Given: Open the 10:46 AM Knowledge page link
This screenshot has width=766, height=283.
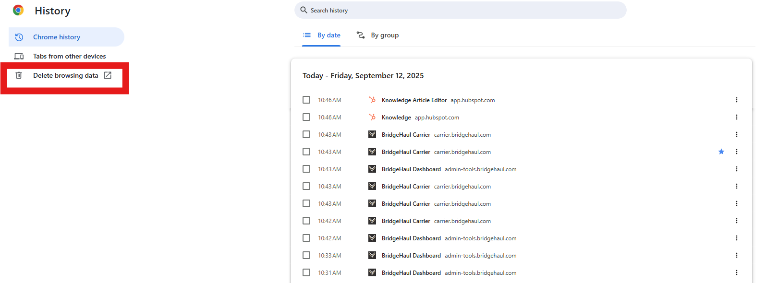Looking at the screenshot, I should pos(396,118).
